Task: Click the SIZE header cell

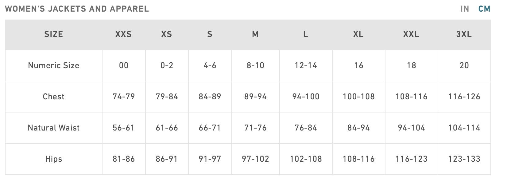Action: click(x=54, y=34)
